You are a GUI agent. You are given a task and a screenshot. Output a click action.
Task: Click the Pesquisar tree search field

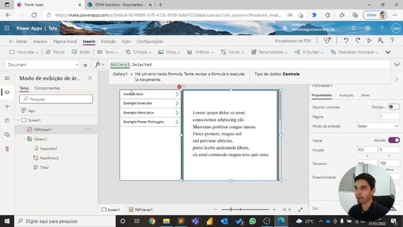click(x=56, y=99)
